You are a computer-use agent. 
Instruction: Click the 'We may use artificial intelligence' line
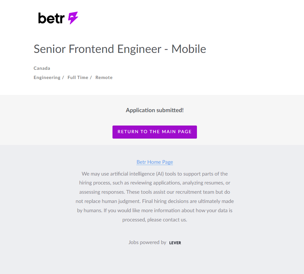click(x=155, y=174)
